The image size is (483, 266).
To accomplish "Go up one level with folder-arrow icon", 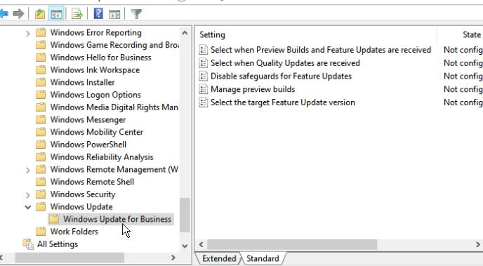I will 40,14.
